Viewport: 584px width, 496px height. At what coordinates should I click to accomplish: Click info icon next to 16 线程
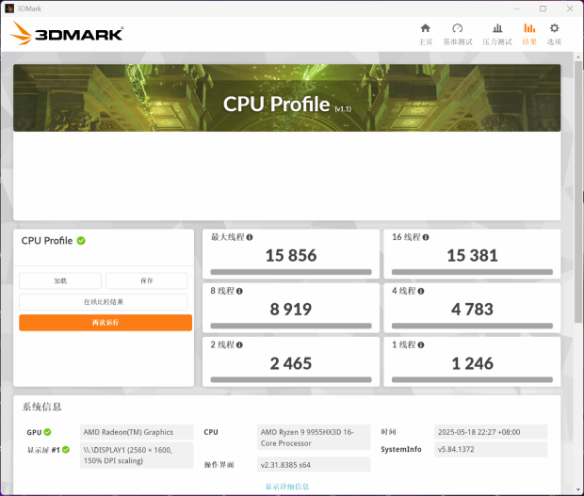point(426,237)
